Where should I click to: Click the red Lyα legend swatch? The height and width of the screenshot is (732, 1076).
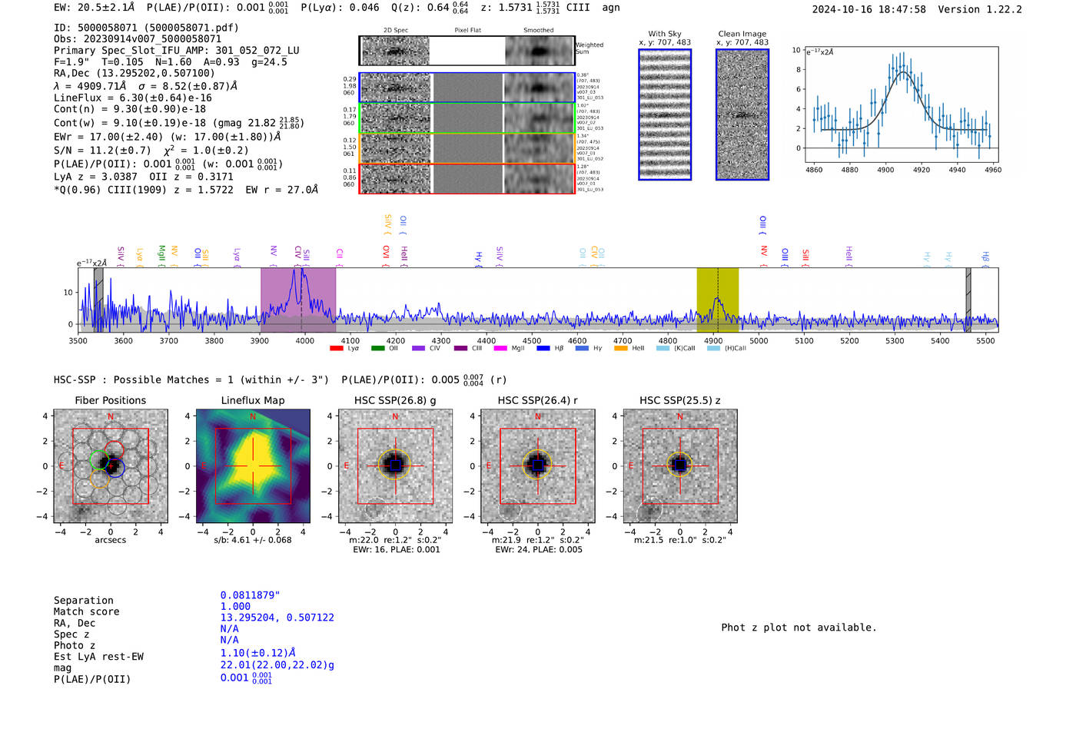tap(336, 348)
